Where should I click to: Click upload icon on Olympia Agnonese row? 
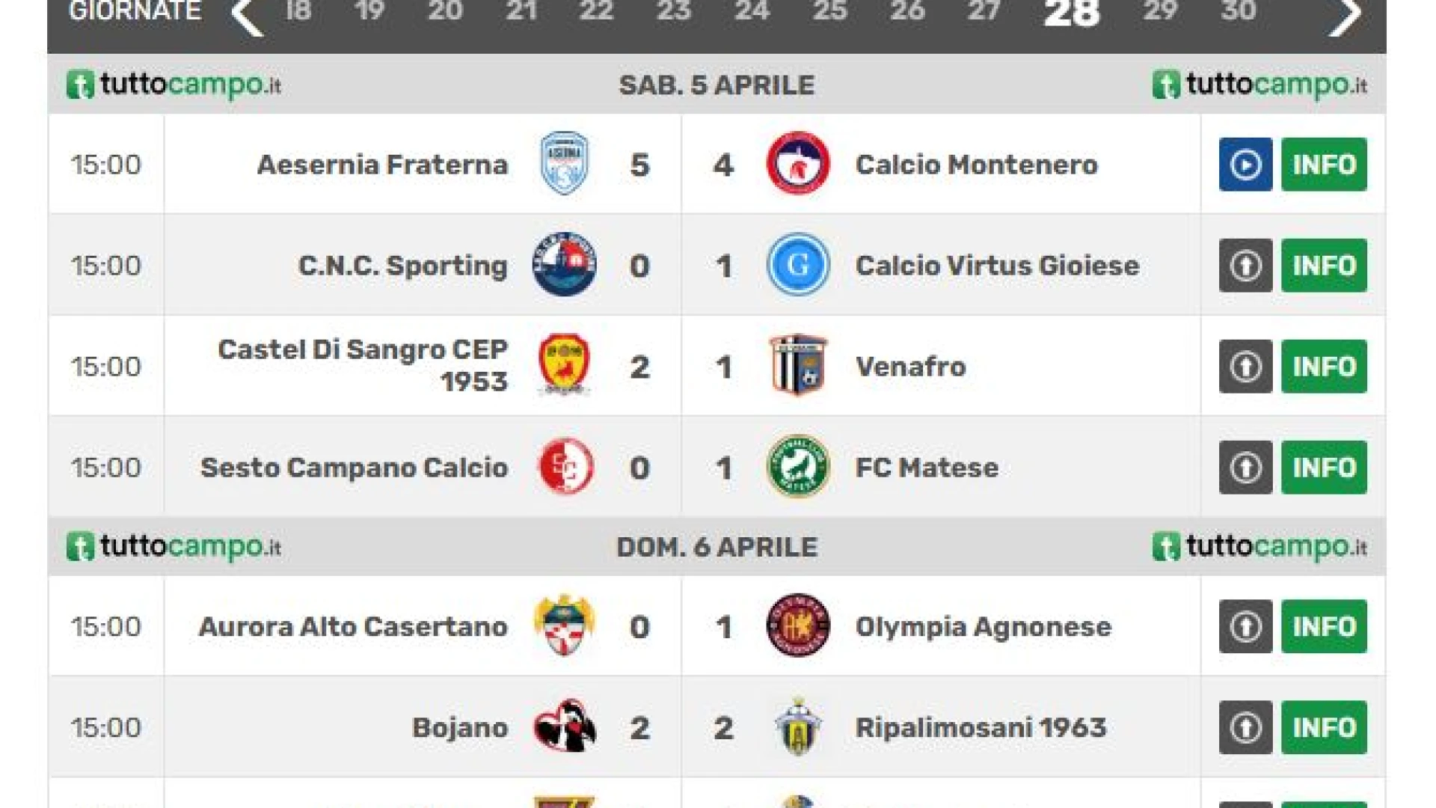point(1245,626)
